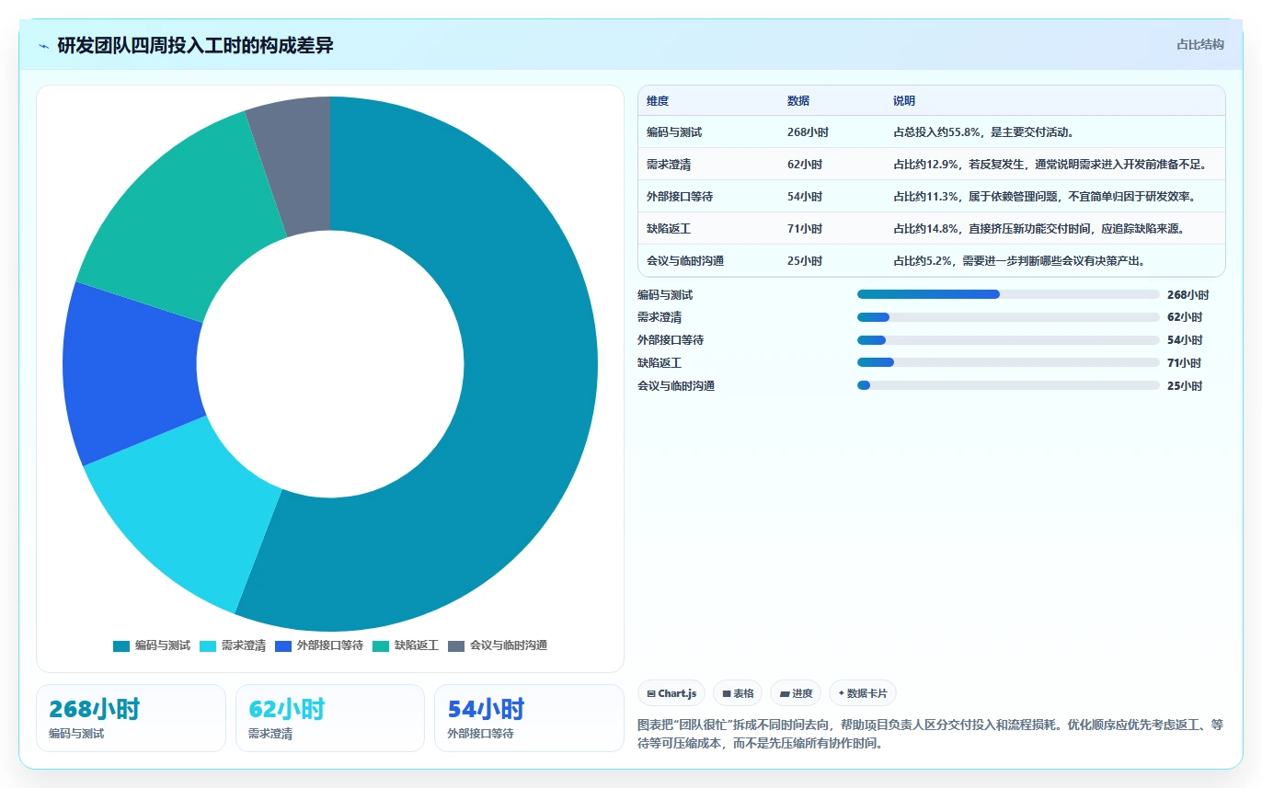The width and height of the screenshot is (1262, 788).
Task: Click the 268小时 value beside the progress bars
Action: pos(1187,295)
